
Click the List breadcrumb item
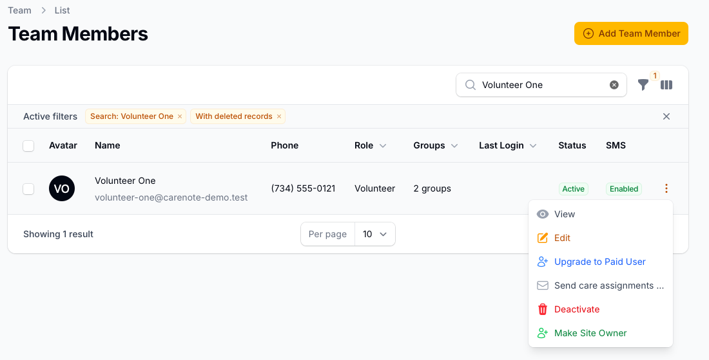coord(63,10)
